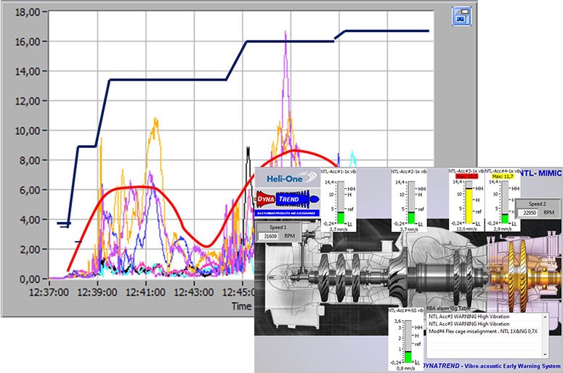Image resolution: width=563 pixels, height=373 pixels.
Task: Click the '12:41:00' time axis label
Action: (146, 292)
